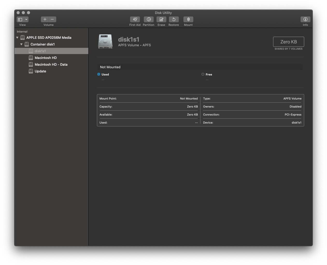
Task: Collapse Container disk1 disclosure triangle
Action: tap(22, 44)
